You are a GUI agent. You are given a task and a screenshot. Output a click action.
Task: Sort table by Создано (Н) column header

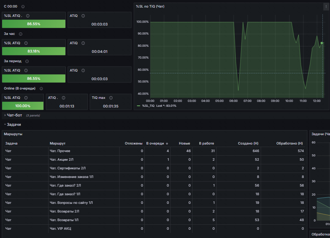coord(248,143)
